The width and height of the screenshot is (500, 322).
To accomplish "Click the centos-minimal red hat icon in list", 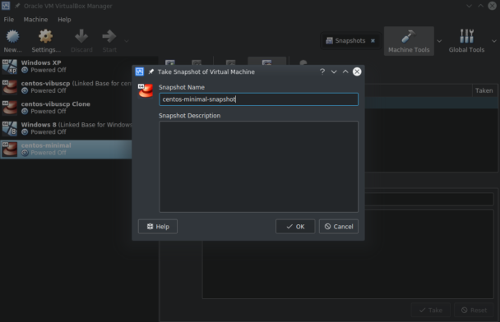I will pos(10,149).
